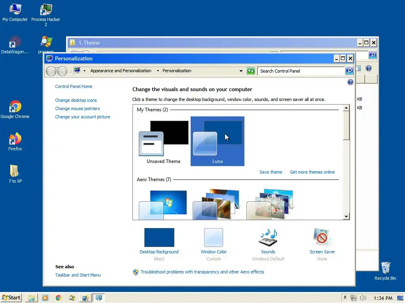Select the Unsaved Theme thumbnail
Screen dimensions: 405x303
pos(164,141)
